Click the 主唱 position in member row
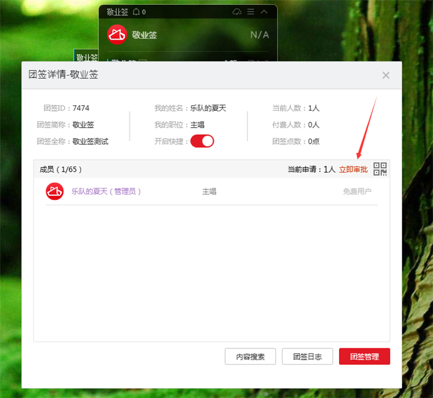The image size is (433, 398). point(209,191)
